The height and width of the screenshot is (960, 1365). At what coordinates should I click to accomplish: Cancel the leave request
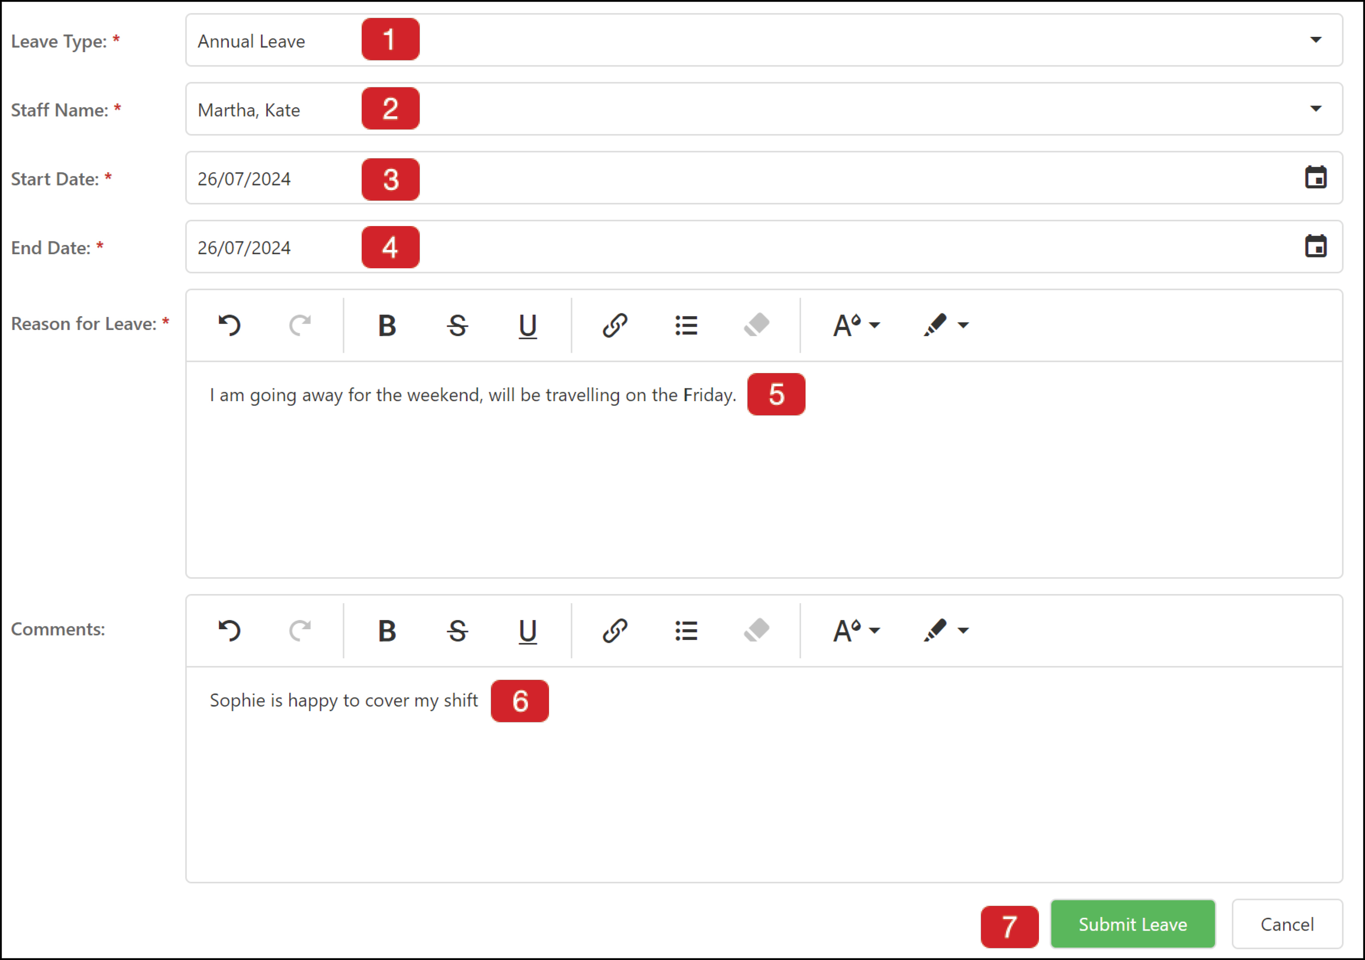[1287, 924]
